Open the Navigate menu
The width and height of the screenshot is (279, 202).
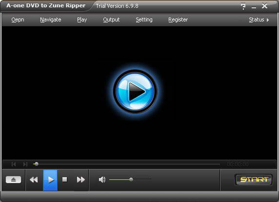(51, 19)
